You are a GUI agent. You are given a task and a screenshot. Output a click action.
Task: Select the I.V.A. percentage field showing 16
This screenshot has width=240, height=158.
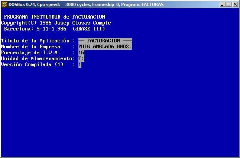click(81, 52)
